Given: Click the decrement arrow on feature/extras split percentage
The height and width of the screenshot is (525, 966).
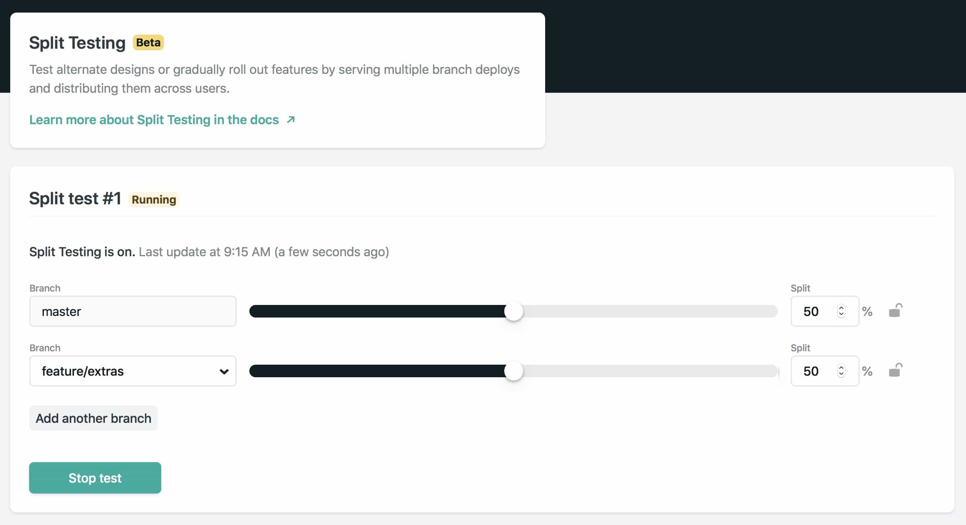Looking at the screenshot, I should [x=842, y=374].
